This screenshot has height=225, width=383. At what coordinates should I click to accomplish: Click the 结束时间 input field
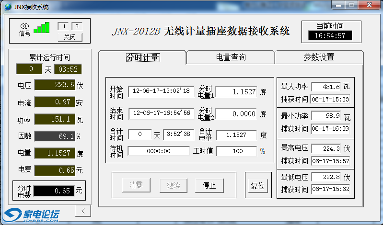pos(161,113)
